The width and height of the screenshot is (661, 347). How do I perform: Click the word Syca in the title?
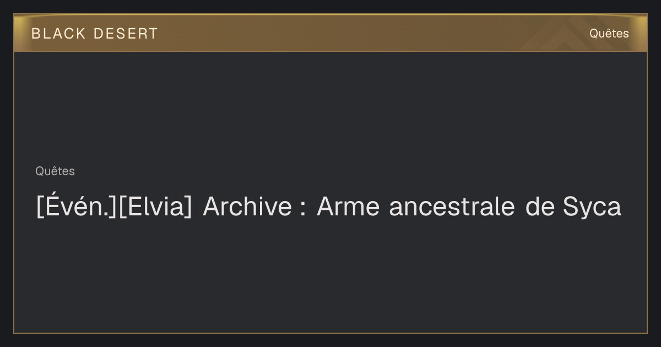592,208
